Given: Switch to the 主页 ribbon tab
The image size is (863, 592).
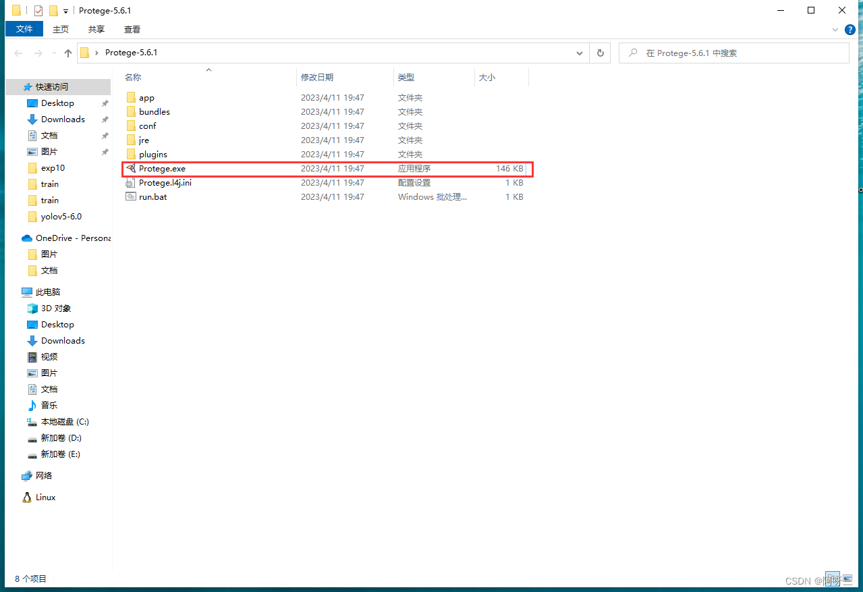Looking at the screenshot, I should 61,29.
